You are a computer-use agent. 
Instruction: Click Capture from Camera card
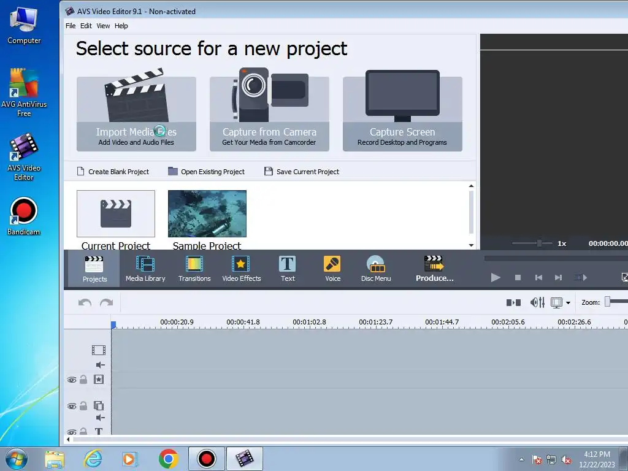point(269,113)
